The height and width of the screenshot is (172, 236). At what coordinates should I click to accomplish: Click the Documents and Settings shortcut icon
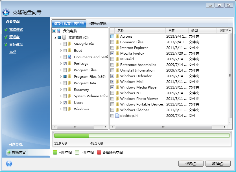tap(69, 57)
